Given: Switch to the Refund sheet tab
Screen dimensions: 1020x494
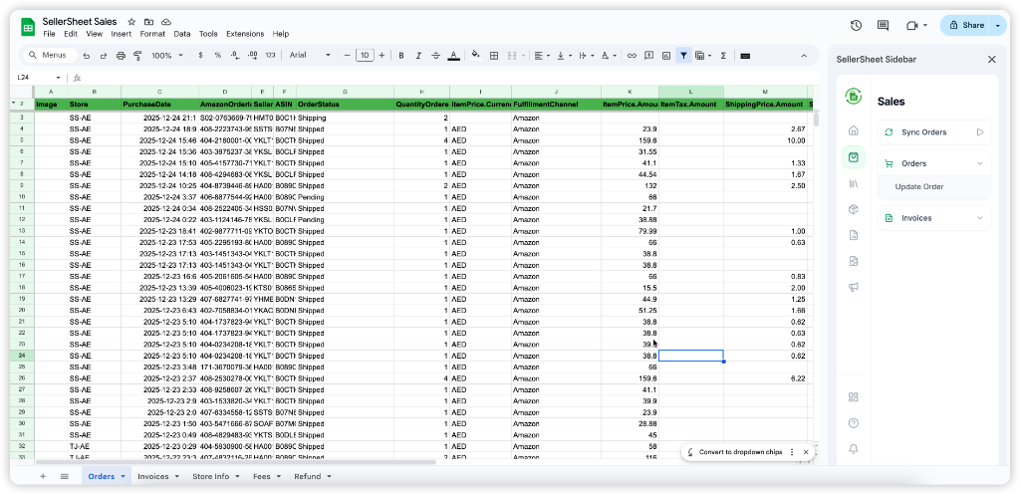Looking at the screenshot, I should (x=312, y=476).
